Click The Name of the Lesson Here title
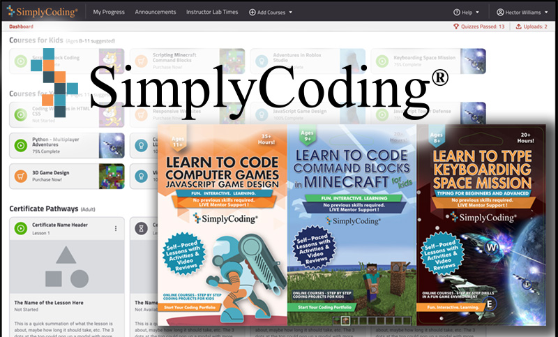The width and height of the screenshot is (558, 337). [x=49, y=303]
